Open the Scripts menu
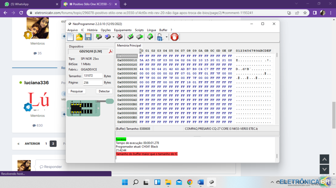336x188 pixels. pos(139,30)
